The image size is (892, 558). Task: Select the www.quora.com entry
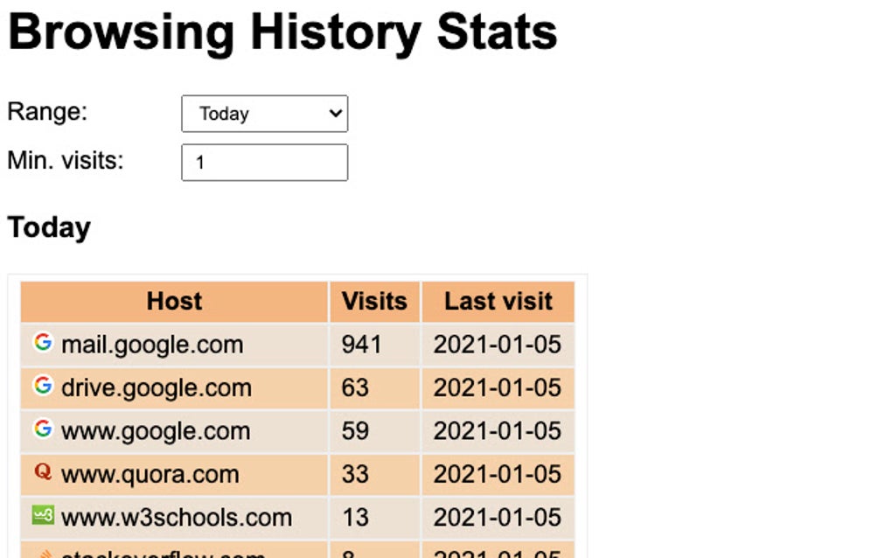[150, 474]
